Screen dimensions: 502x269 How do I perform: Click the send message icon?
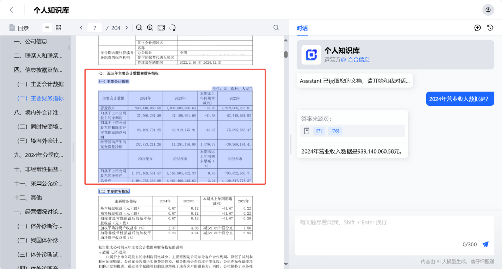click(485, 244)
